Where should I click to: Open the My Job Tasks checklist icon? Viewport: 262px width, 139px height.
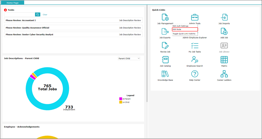[x=194, y=45]
